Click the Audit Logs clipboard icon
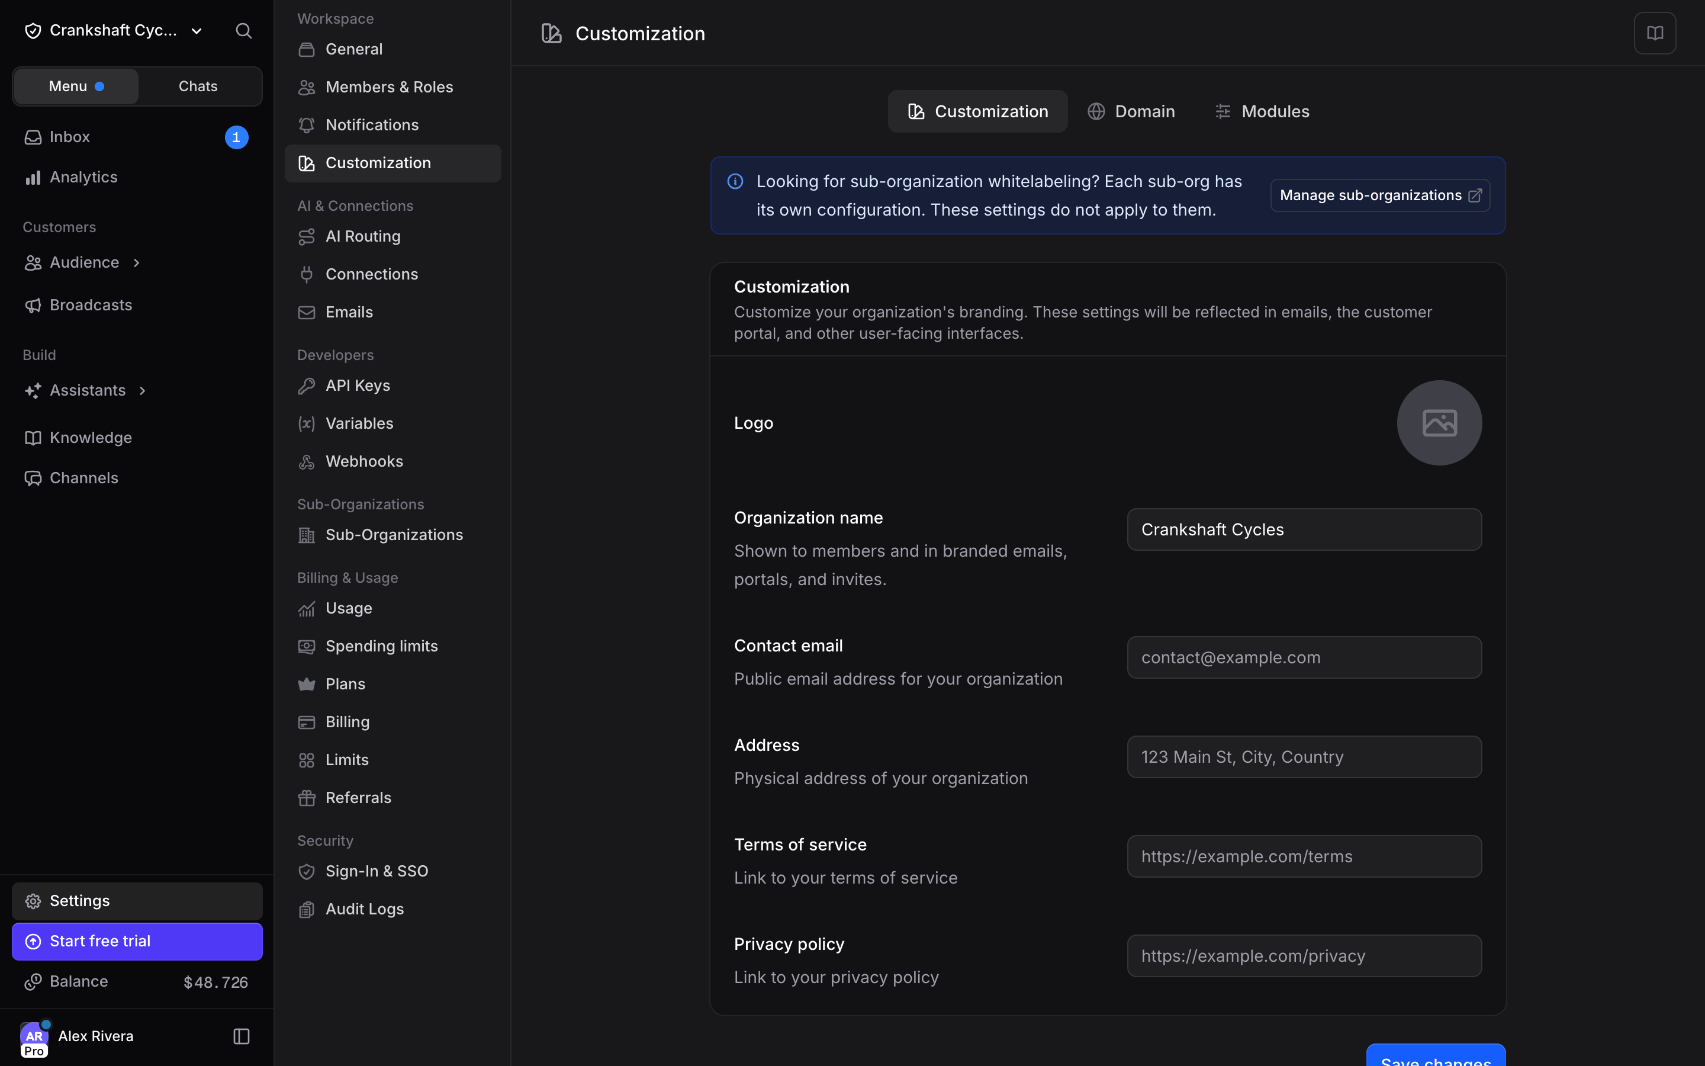This screenshot has width=1705, height=1066. pyautogui.click(x=307, y=910)
